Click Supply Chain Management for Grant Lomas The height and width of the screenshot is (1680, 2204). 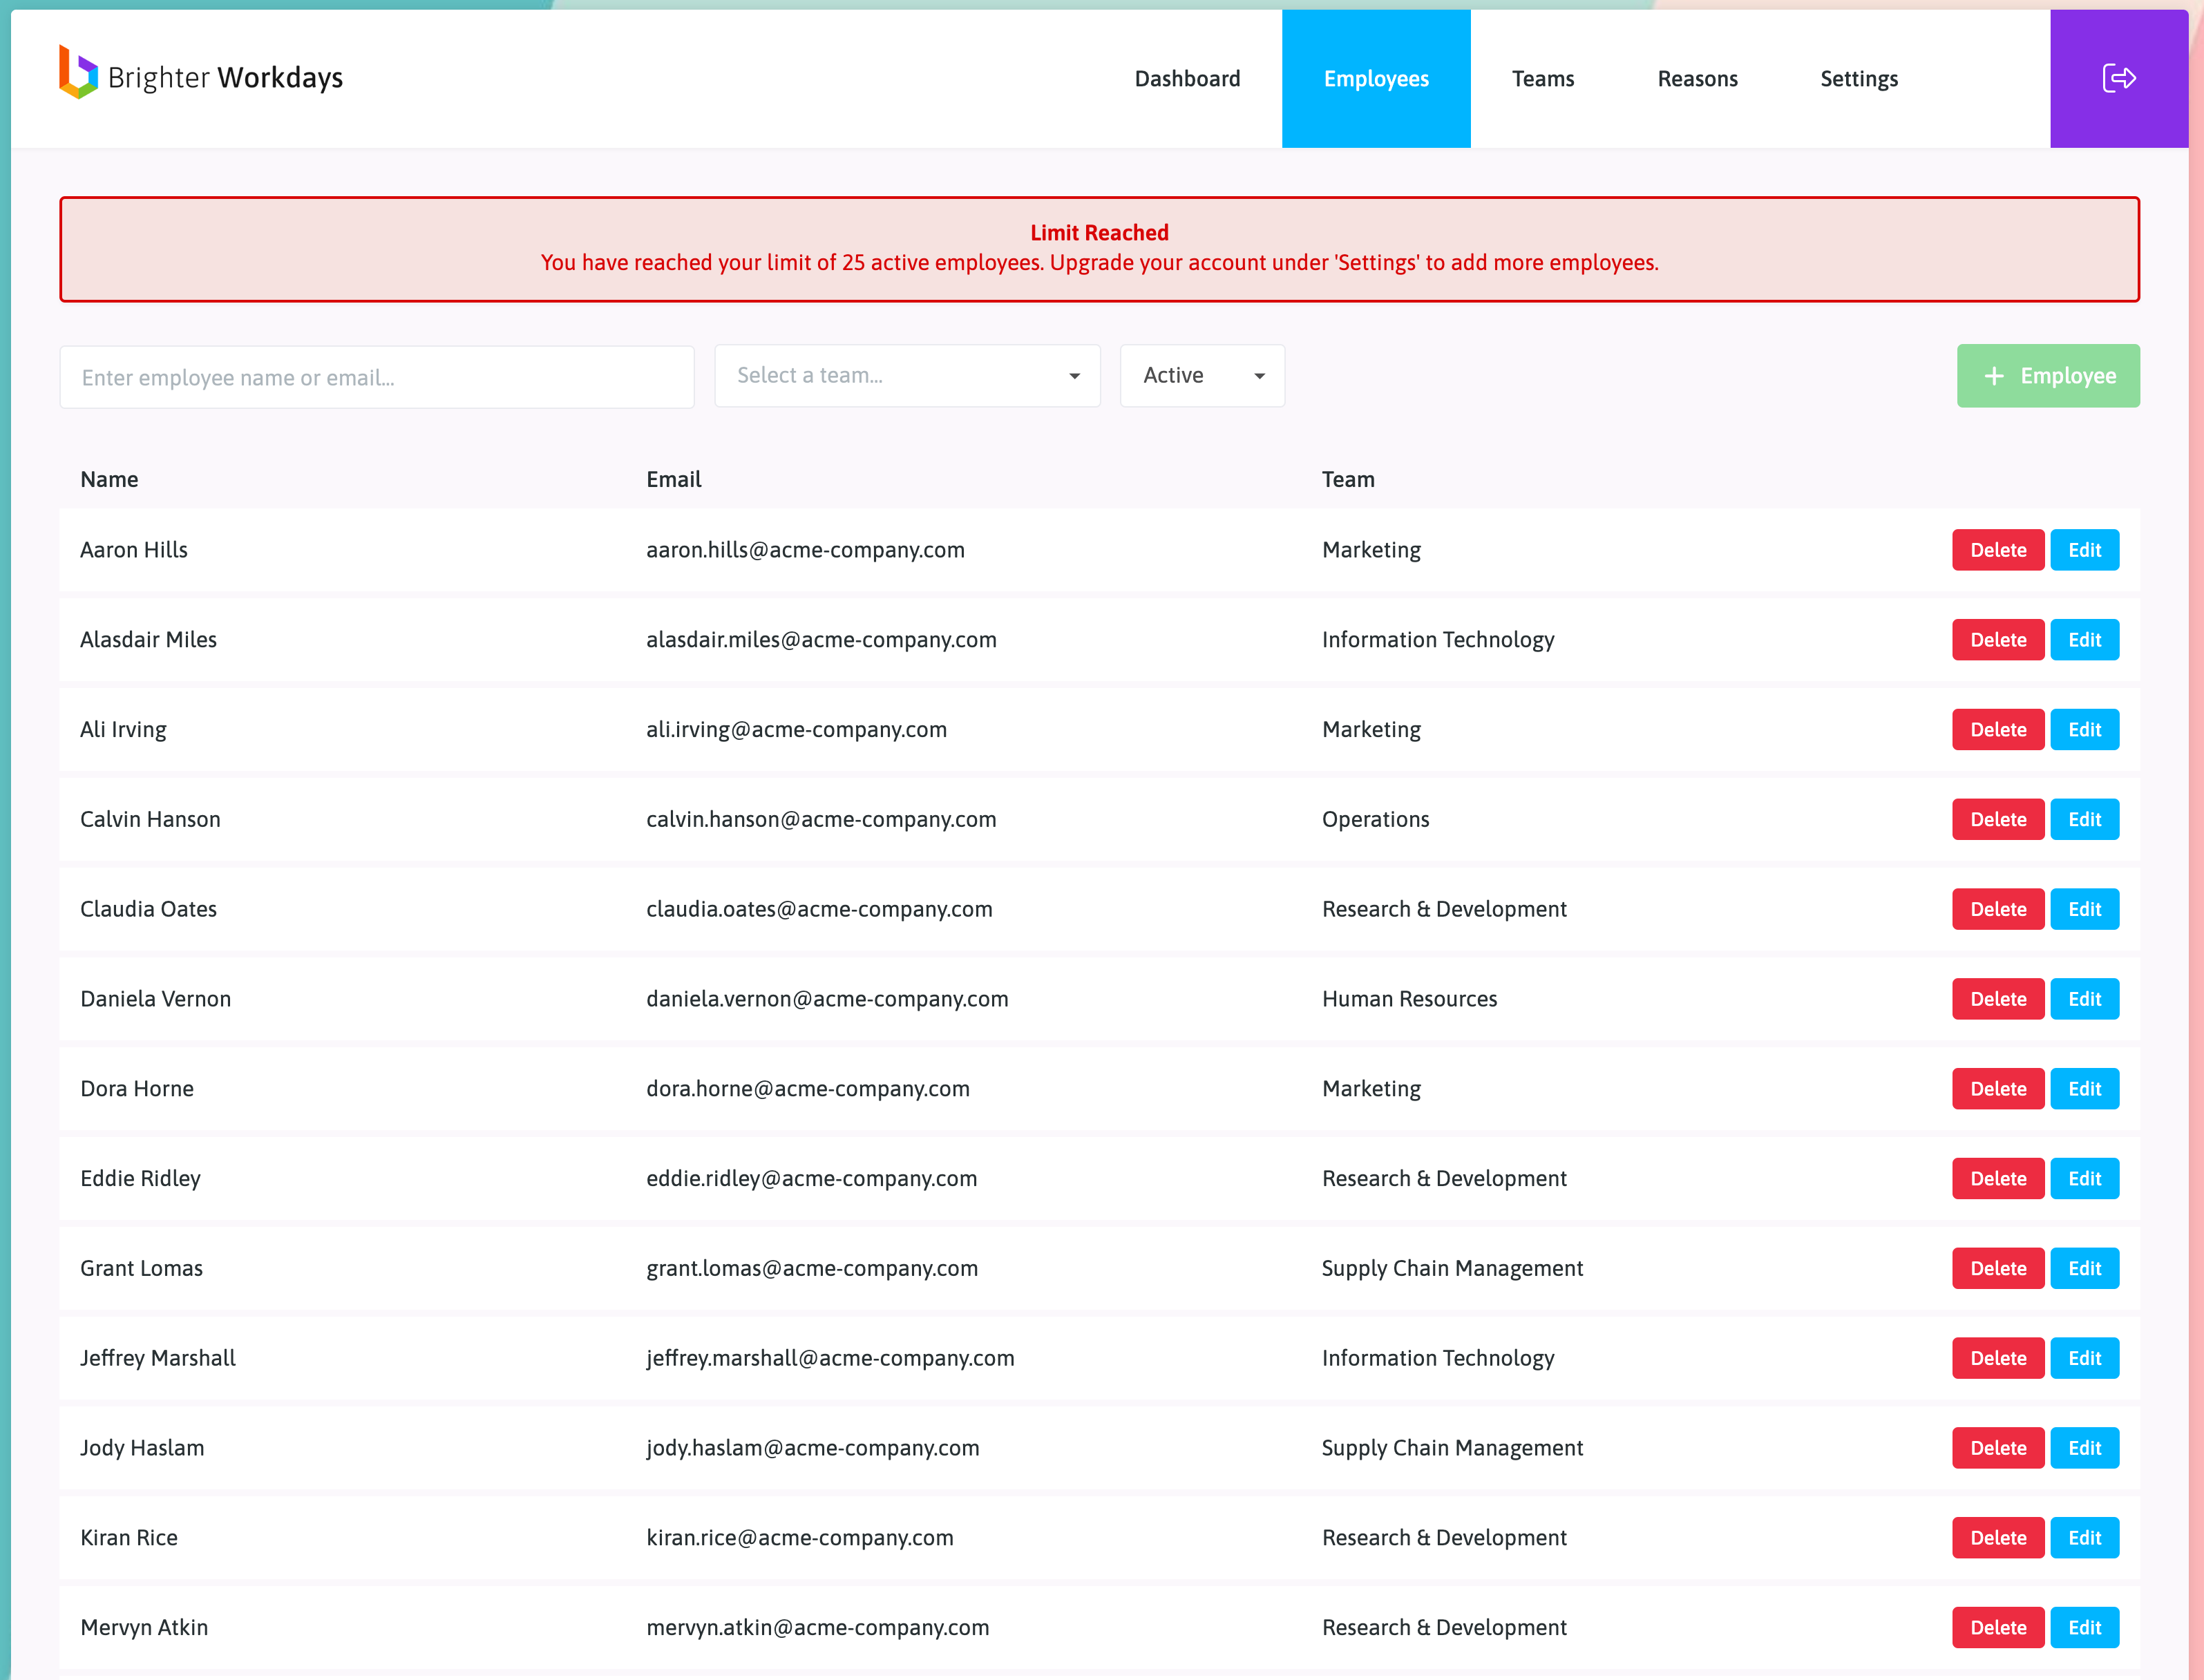1452,1269
